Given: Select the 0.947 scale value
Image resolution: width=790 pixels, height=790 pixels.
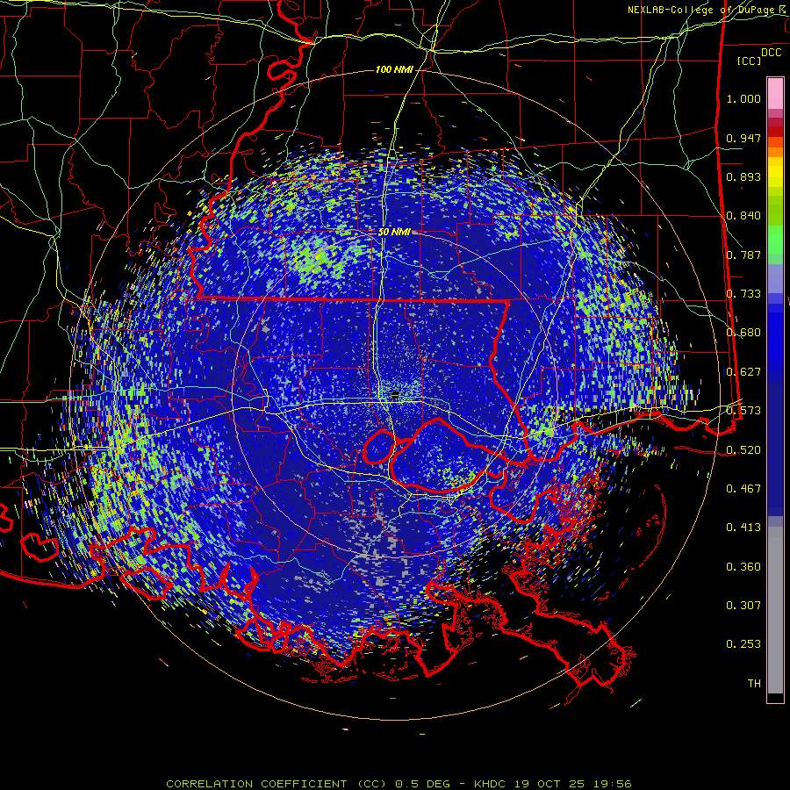Looking at the screenshot, I should coord(743,138).
